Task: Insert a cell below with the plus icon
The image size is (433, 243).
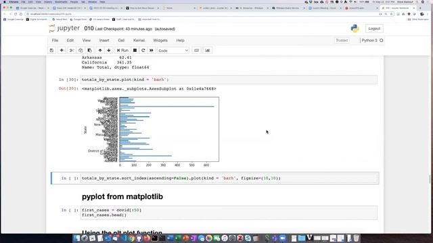Action: click(x=62, y=51)
